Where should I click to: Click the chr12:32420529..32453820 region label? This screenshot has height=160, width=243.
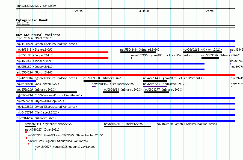click(x=36, y=6)
